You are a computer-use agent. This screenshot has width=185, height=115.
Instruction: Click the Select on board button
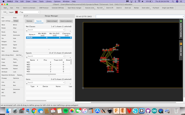pyautogui.click(x=52, y=21)
